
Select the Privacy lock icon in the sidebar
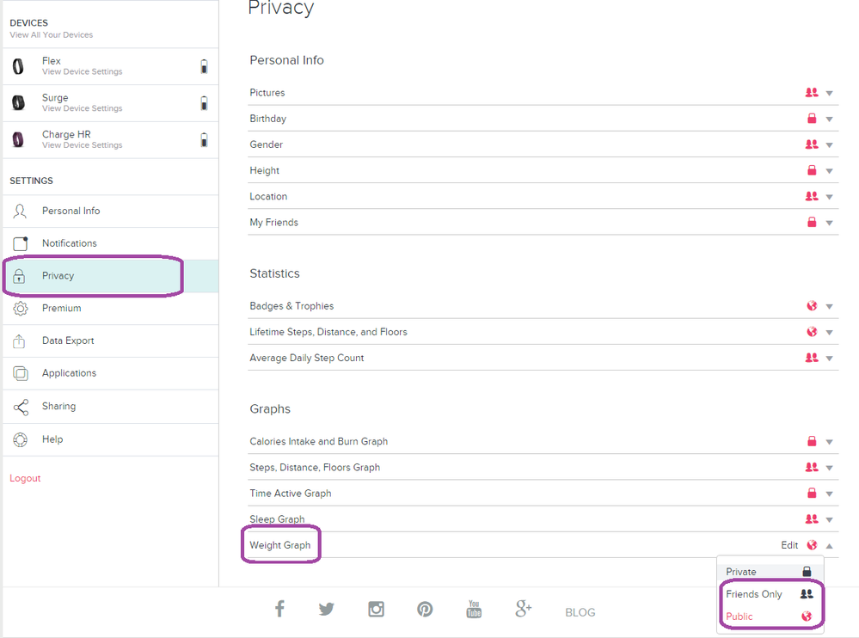(x=19, y=275)
